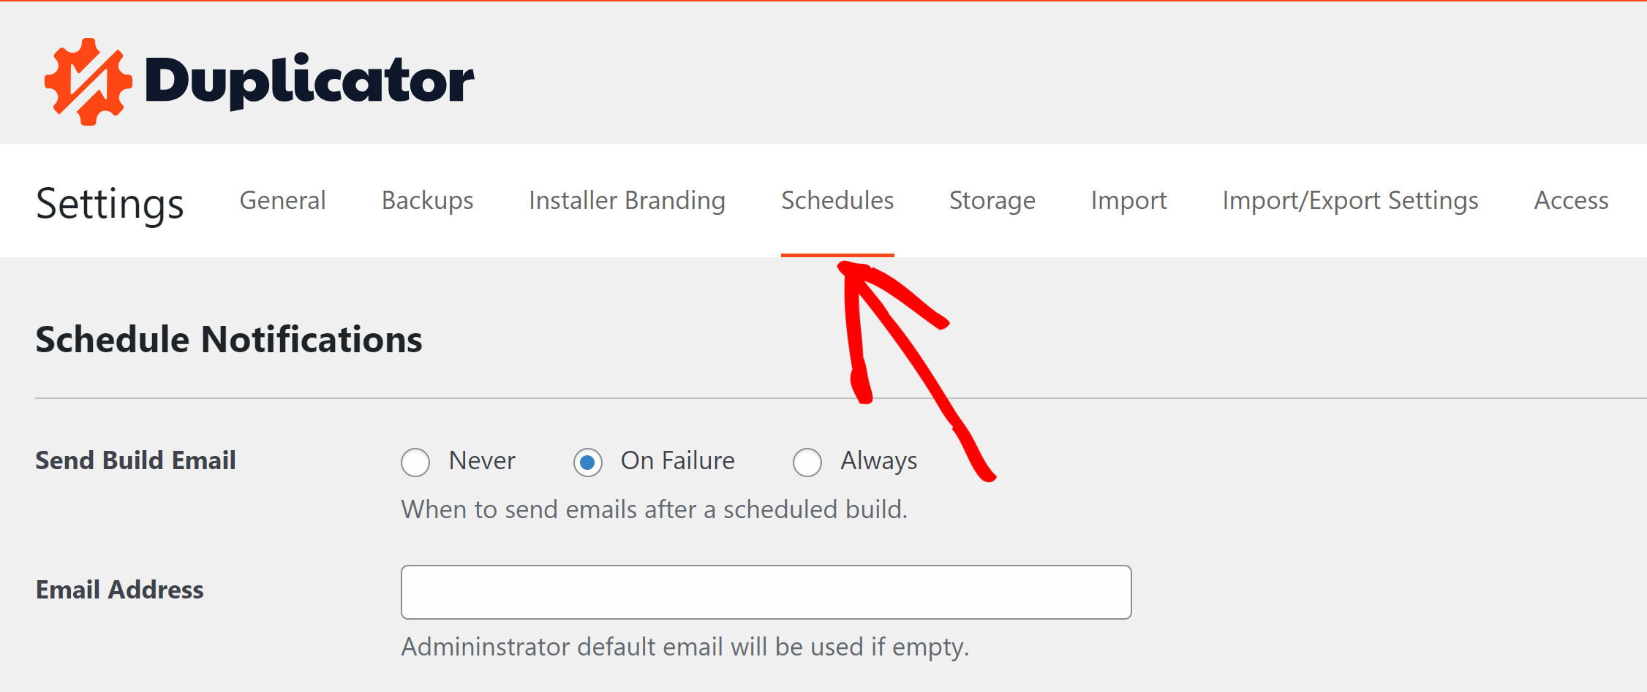Select the Never radio button
This screenshot has width=1647, height=692.
coord(415,462)
